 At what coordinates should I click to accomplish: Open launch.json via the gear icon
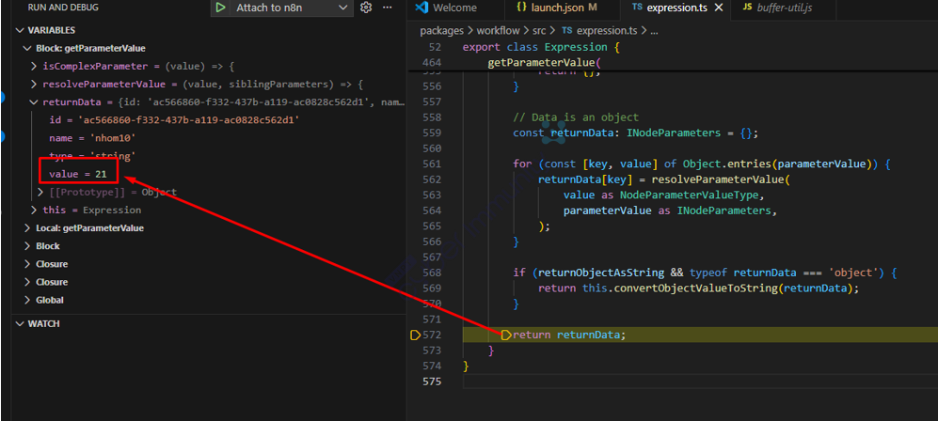click(366, 8)
